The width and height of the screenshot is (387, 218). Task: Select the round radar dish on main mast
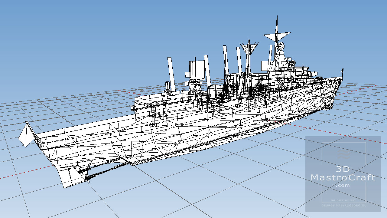(281, 47)
